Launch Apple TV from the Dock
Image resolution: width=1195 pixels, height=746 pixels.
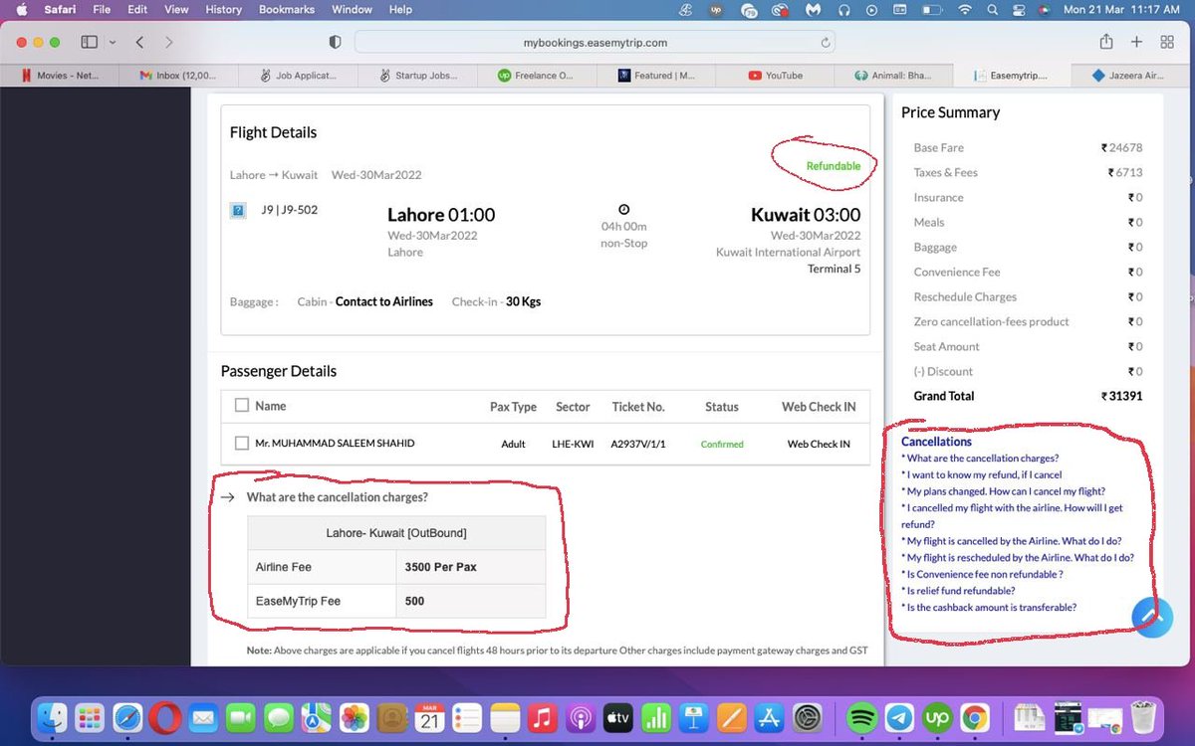tap(618, 716)
